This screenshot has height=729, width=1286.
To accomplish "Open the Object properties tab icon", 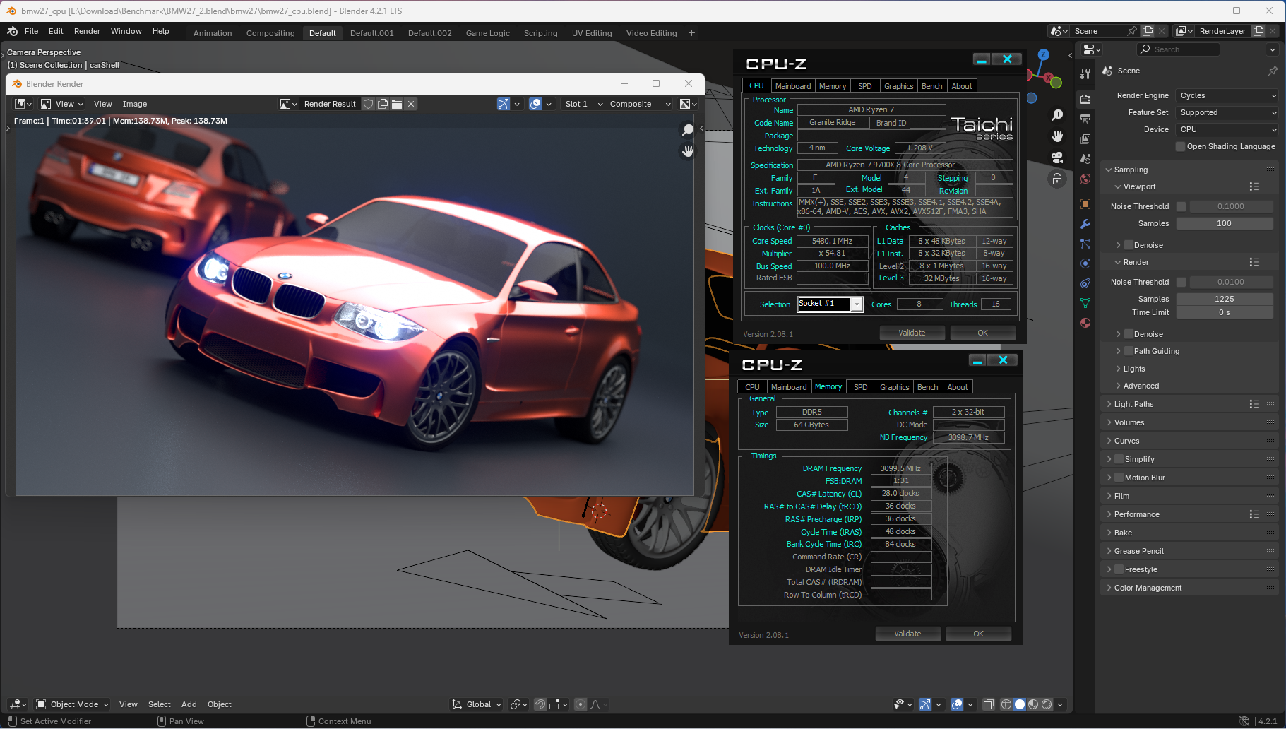I will pos(1085,204).
